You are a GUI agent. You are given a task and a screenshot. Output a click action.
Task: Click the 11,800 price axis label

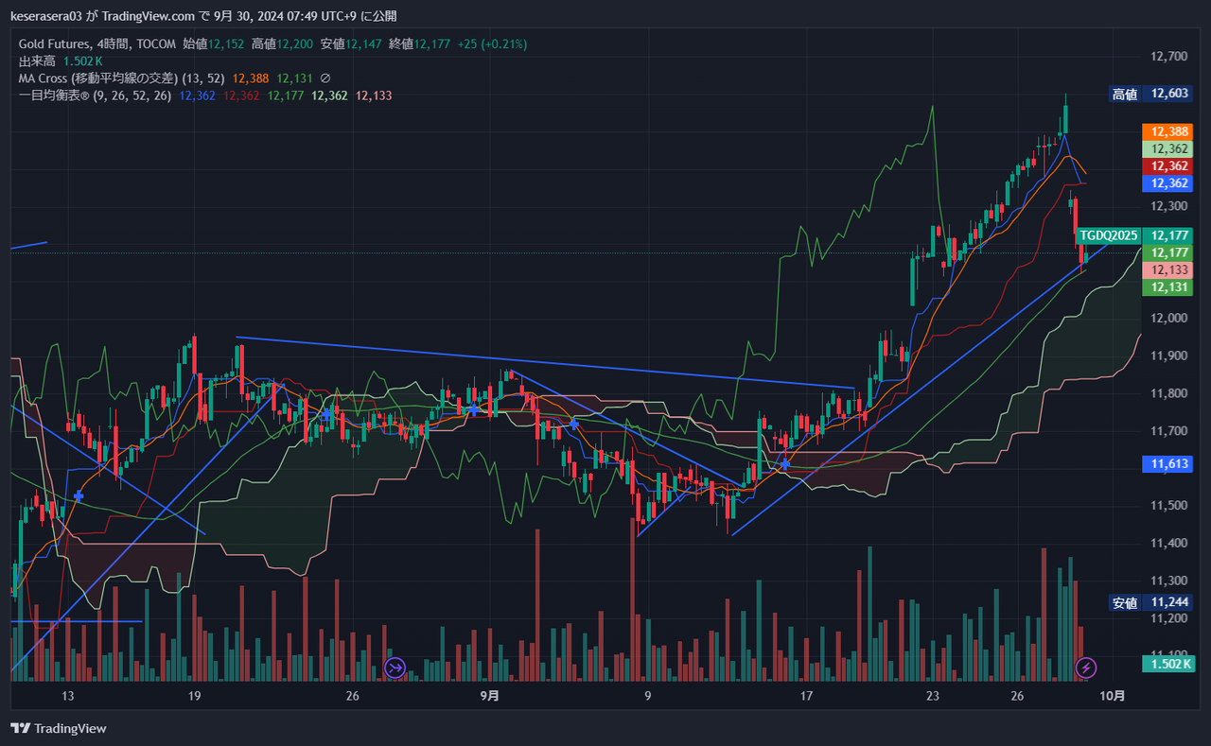(1169, 393)
